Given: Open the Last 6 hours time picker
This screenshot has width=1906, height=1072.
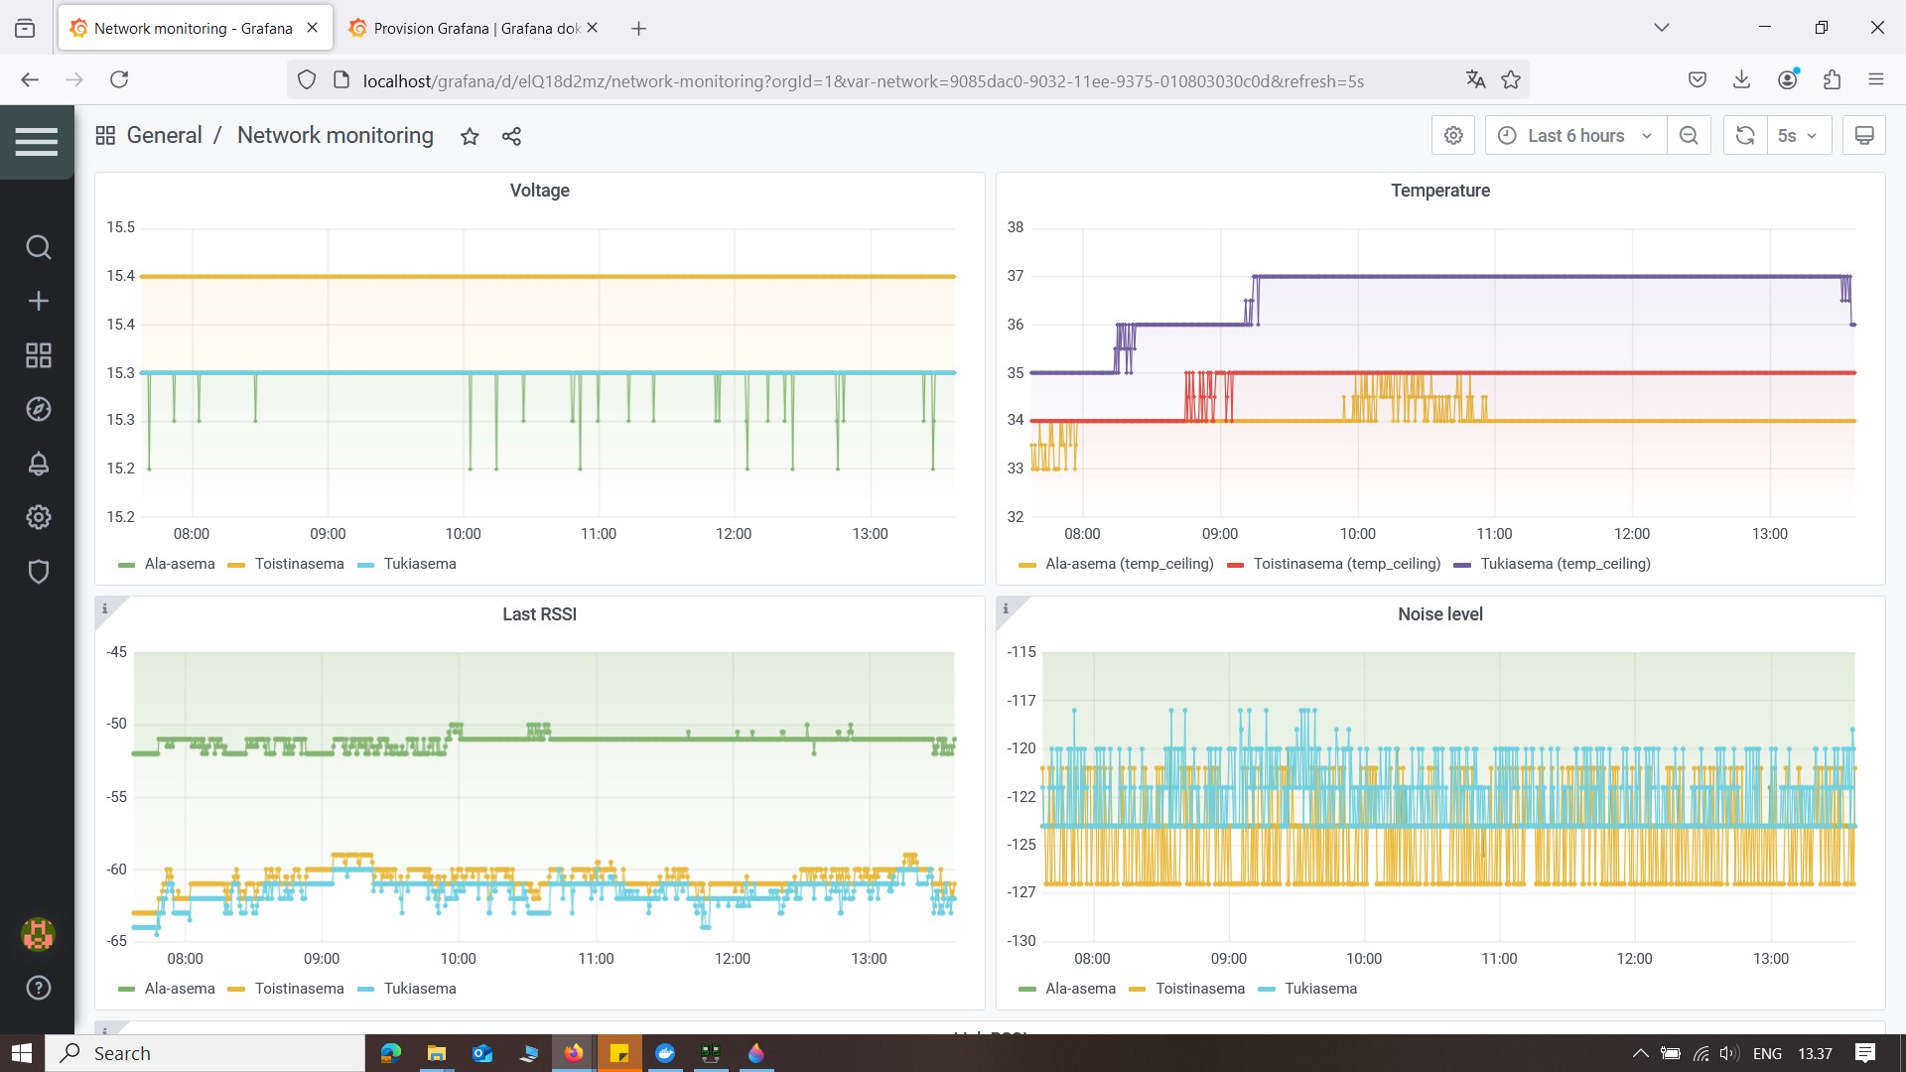Looking at the screenshot, I should 1575,135.
